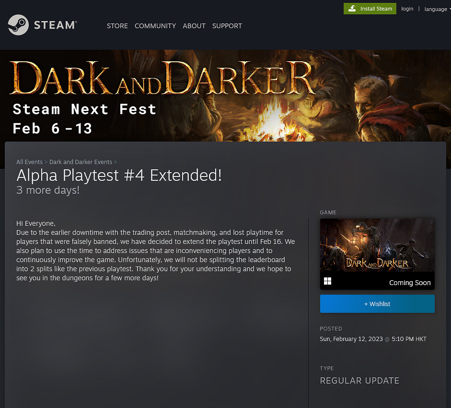Click the REGULAR UPDATE type label
The height and width of the screenshot is (408, 451).
click(359, 381)
